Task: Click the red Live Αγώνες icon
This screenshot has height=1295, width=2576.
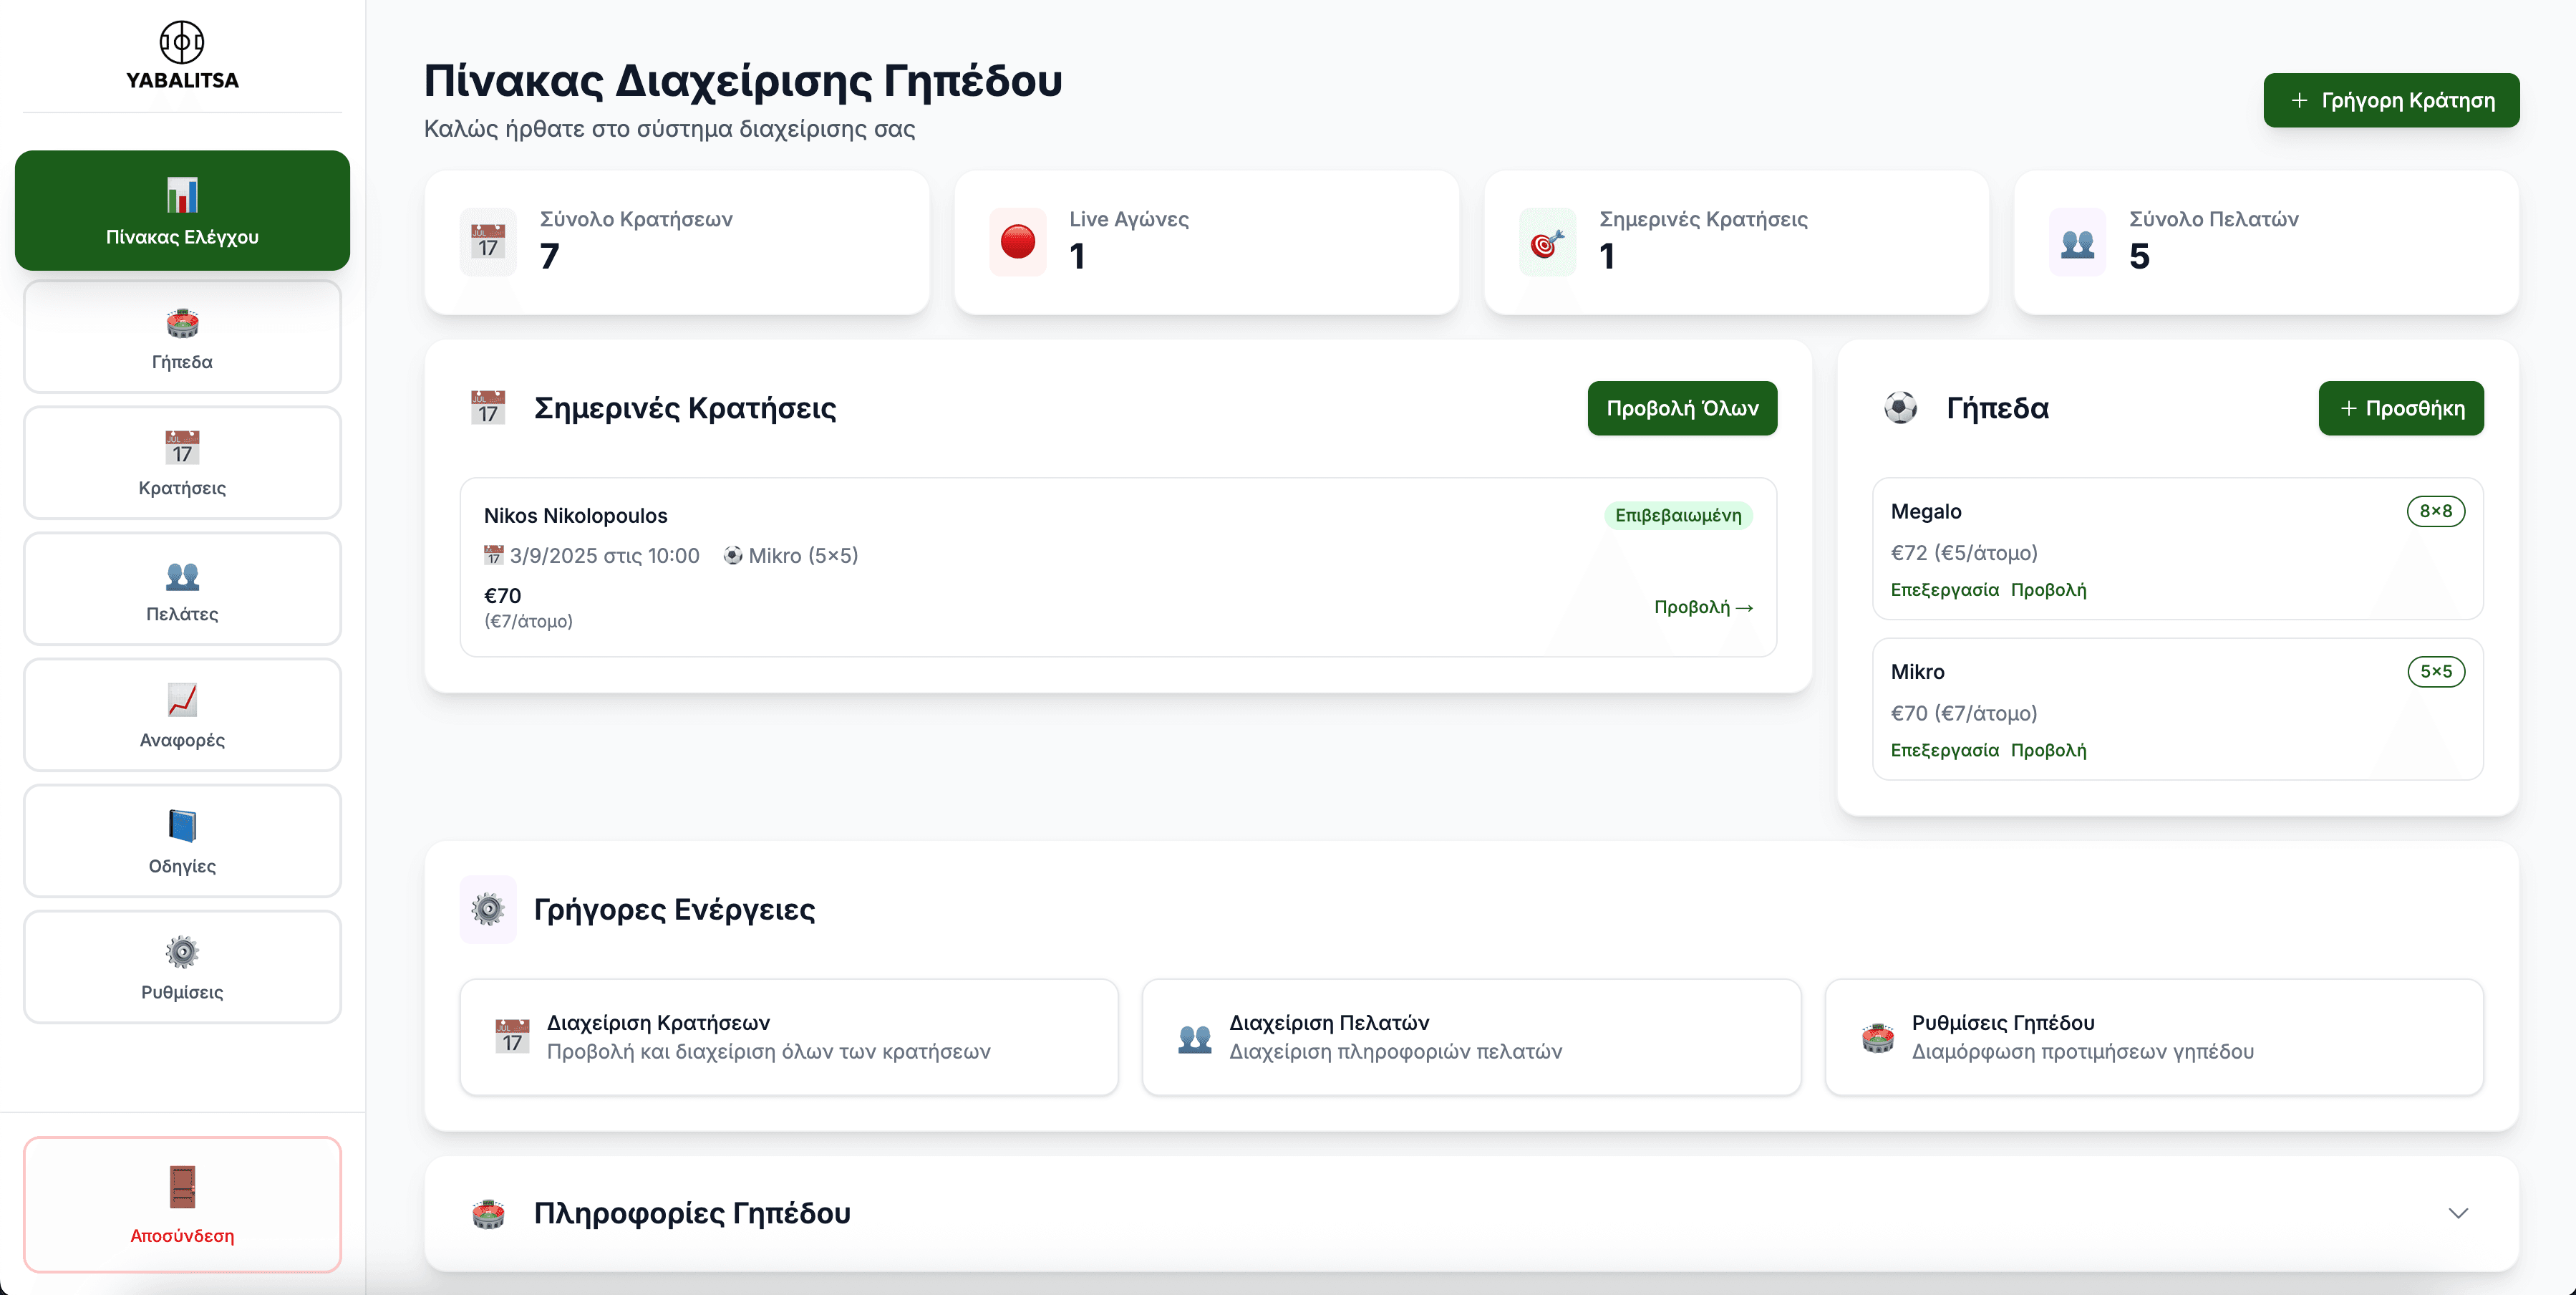Action: (x=1017, y=242)
